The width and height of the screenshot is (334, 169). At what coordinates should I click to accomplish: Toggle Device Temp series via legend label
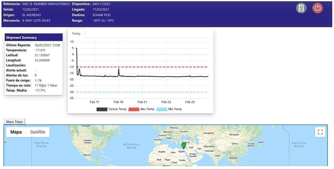(118, 109)
